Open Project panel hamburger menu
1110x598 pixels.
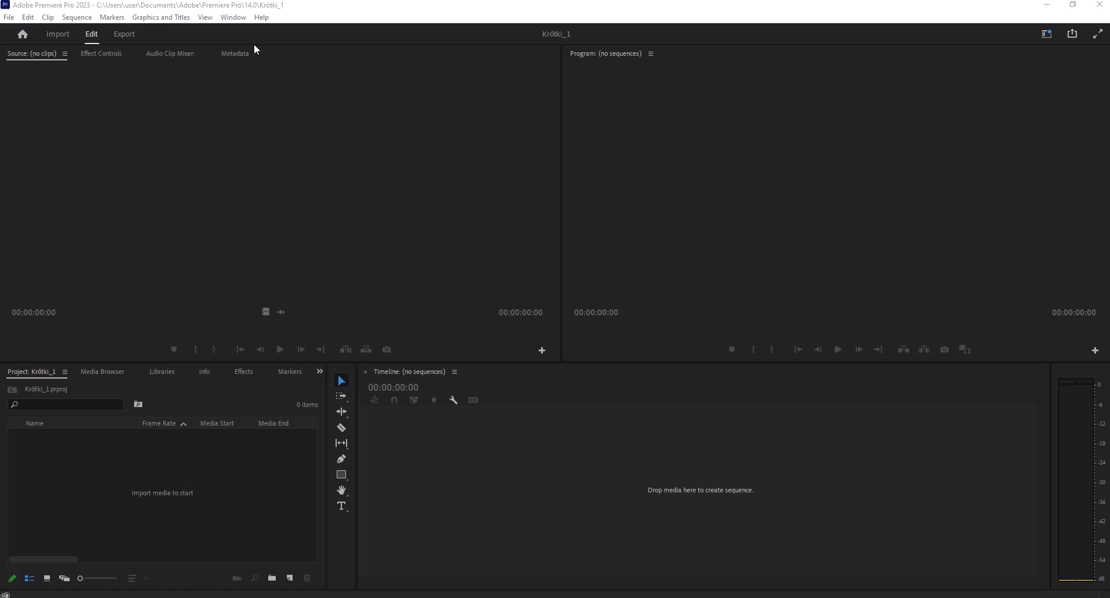coord(65,372)
